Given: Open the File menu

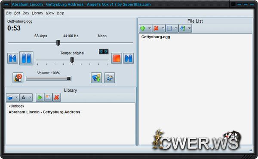Looking at the screenshot, I should tap(9, 13).
